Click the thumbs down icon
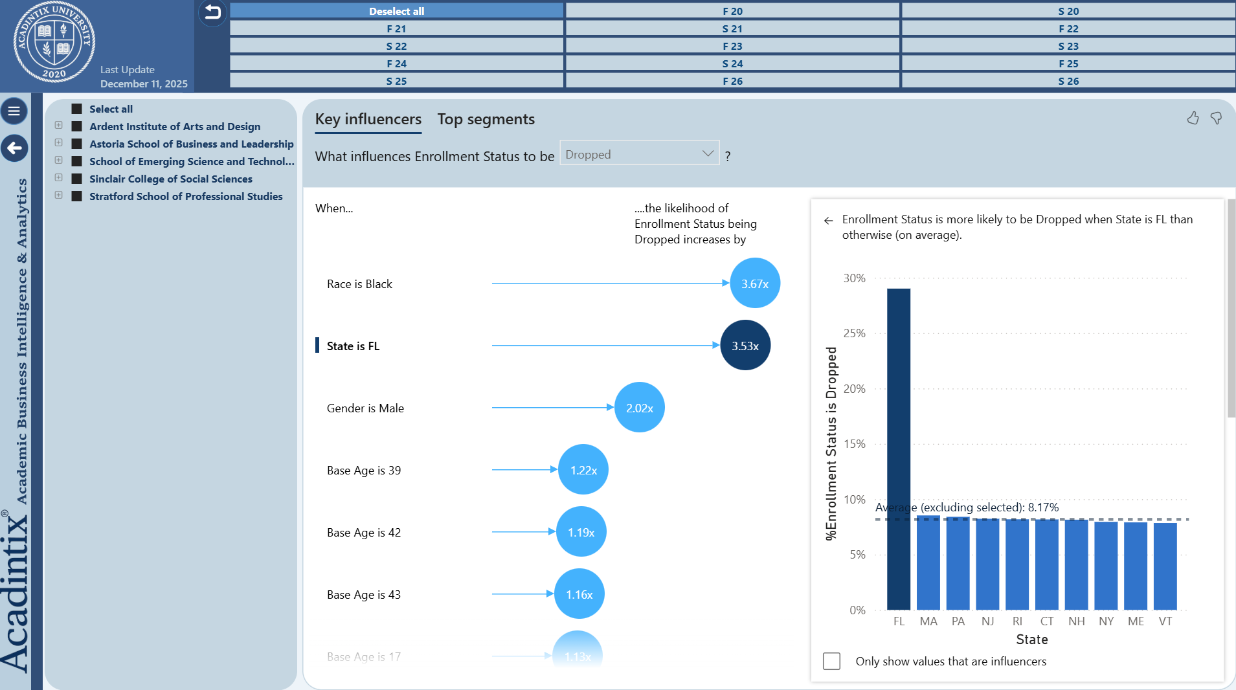 pyautogui.click(x=1216, y=118)
